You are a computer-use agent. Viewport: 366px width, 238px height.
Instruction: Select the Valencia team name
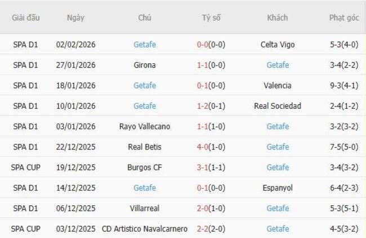tap(278, 85)
